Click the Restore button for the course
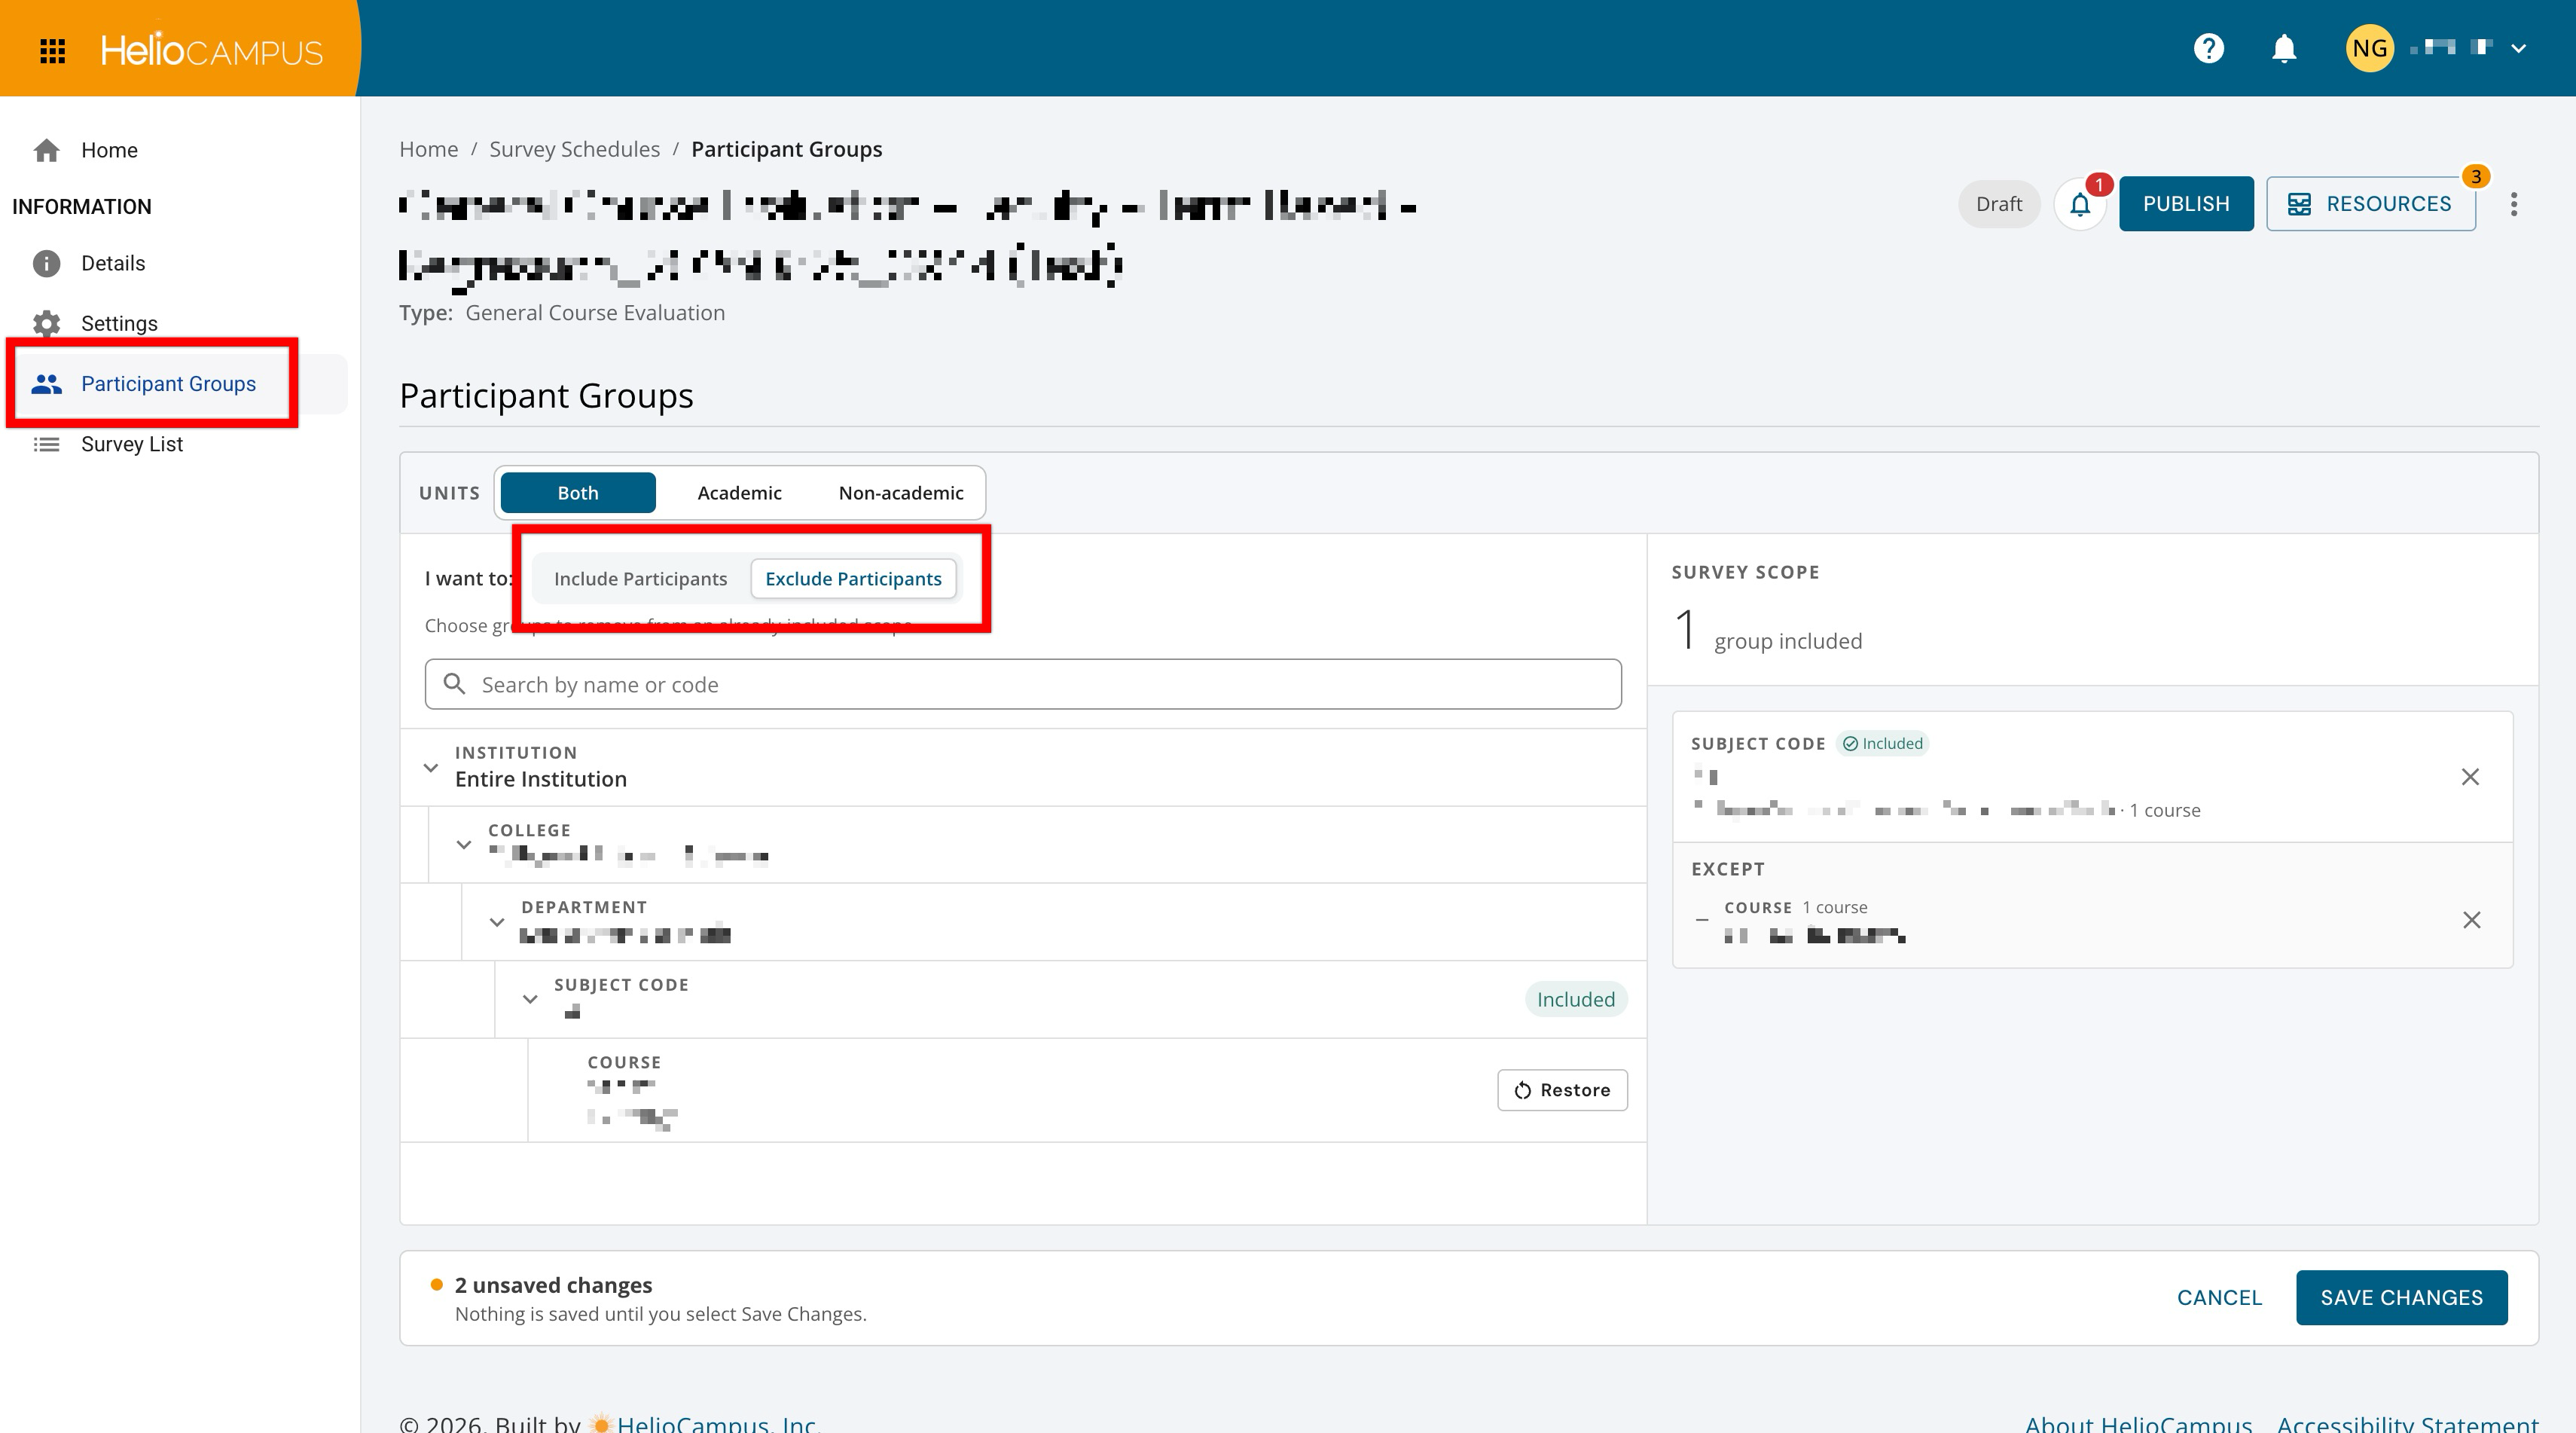The height and width of the screenshot is (1433, 2576). (x=1562, y=1090)
